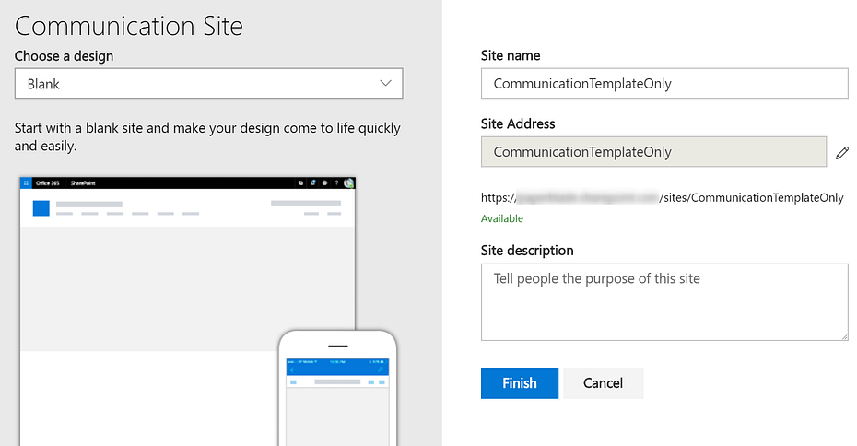
Task: Click the Finish button
Action: (x=519, y=383)
